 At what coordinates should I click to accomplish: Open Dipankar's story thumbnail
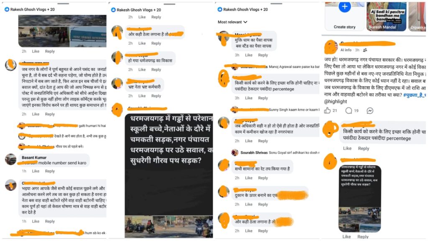coord(417,16)
